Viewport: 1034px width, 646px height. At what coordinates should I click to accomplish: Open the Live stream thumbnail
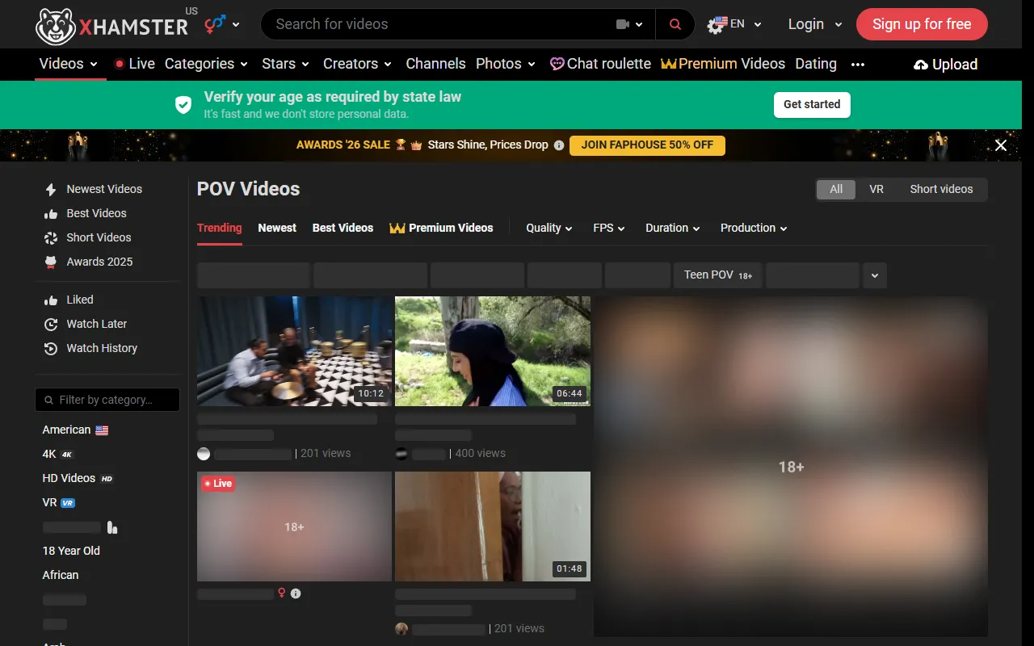tap(294, 526)
